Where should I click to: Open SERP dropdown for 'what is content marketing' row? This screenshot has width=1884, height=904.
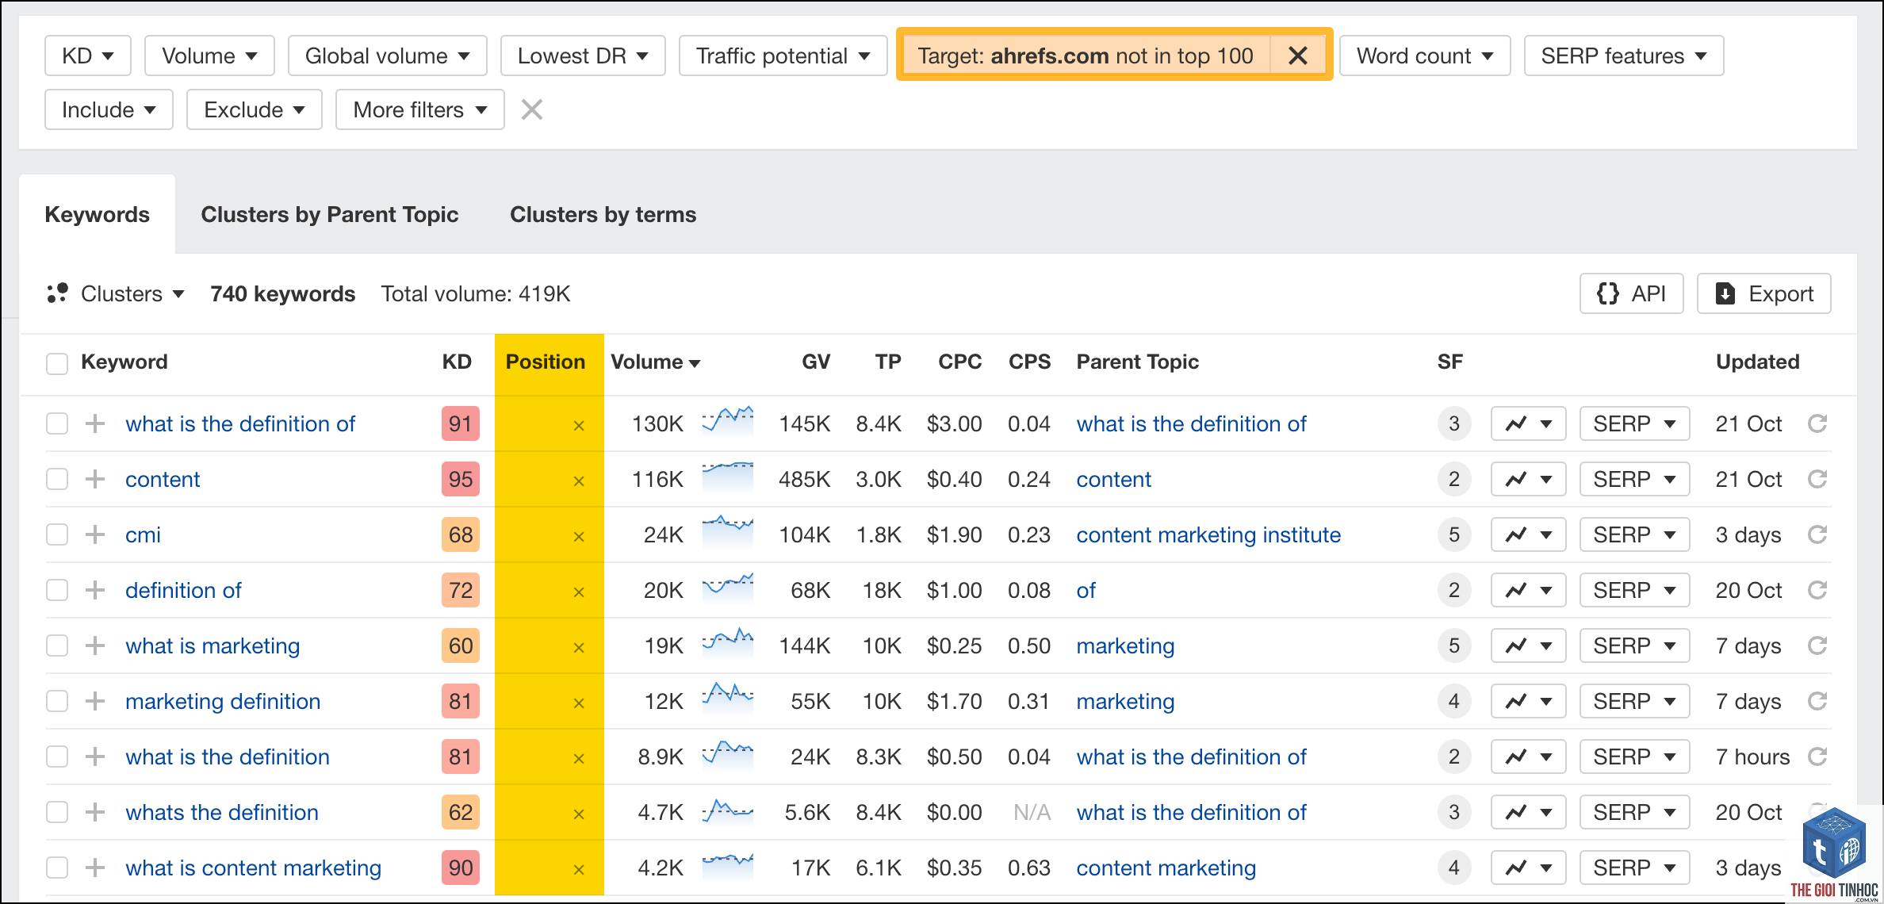point(1634,868)
